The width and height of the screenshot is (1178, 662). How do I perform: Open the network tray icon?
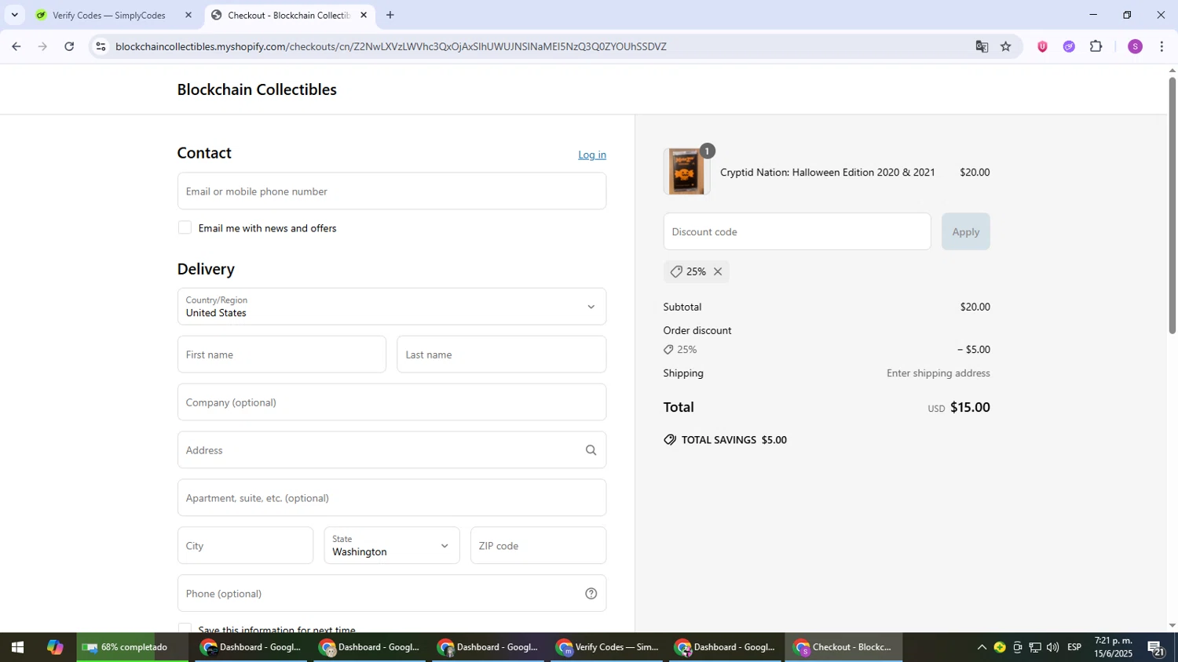[x=1035, y=648]
